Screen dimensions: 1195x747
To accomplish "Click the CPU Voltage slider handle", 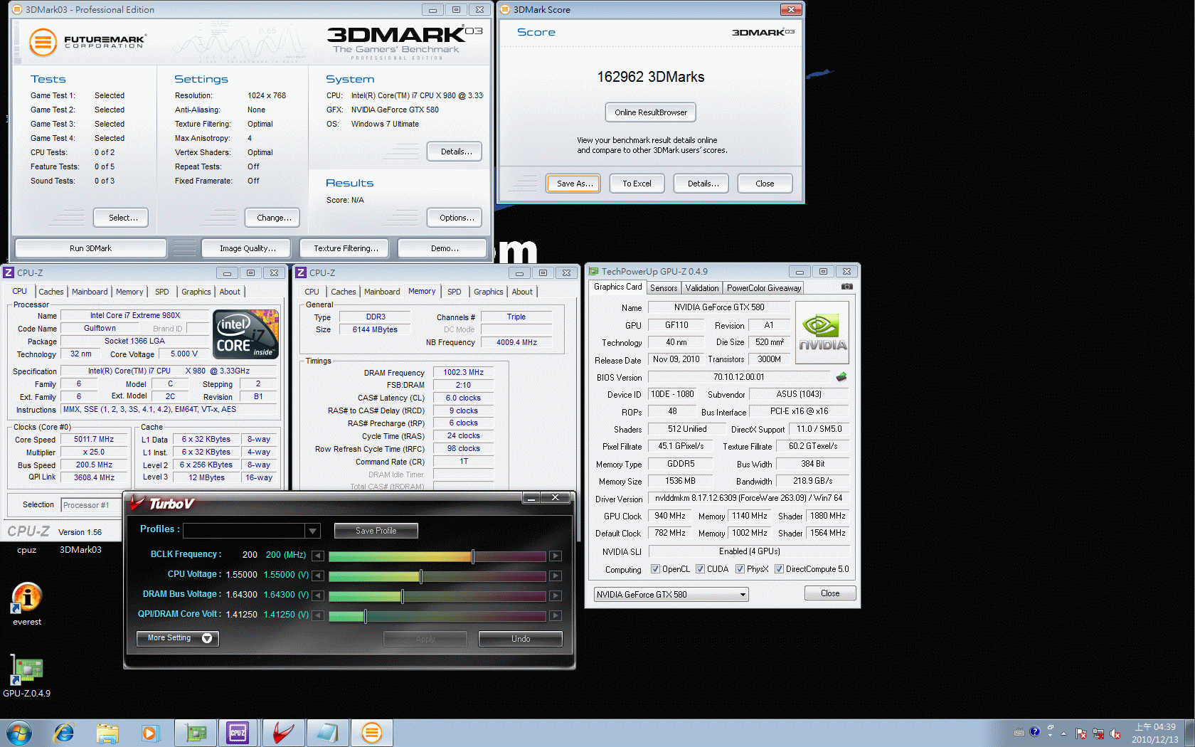I will point(421,576).
